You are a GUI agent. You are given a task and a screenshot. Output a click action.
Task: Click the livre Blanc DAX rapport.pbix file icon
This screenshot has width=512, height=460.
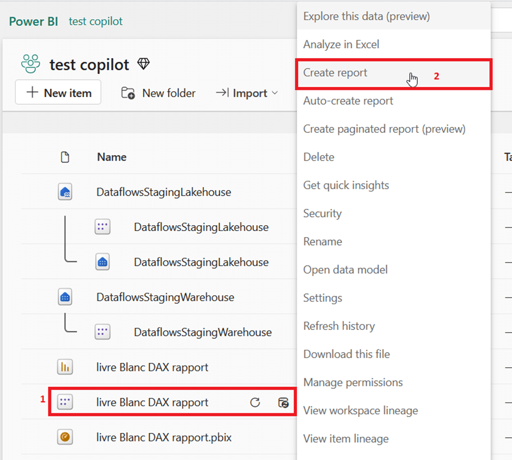(x=65, y=437)
